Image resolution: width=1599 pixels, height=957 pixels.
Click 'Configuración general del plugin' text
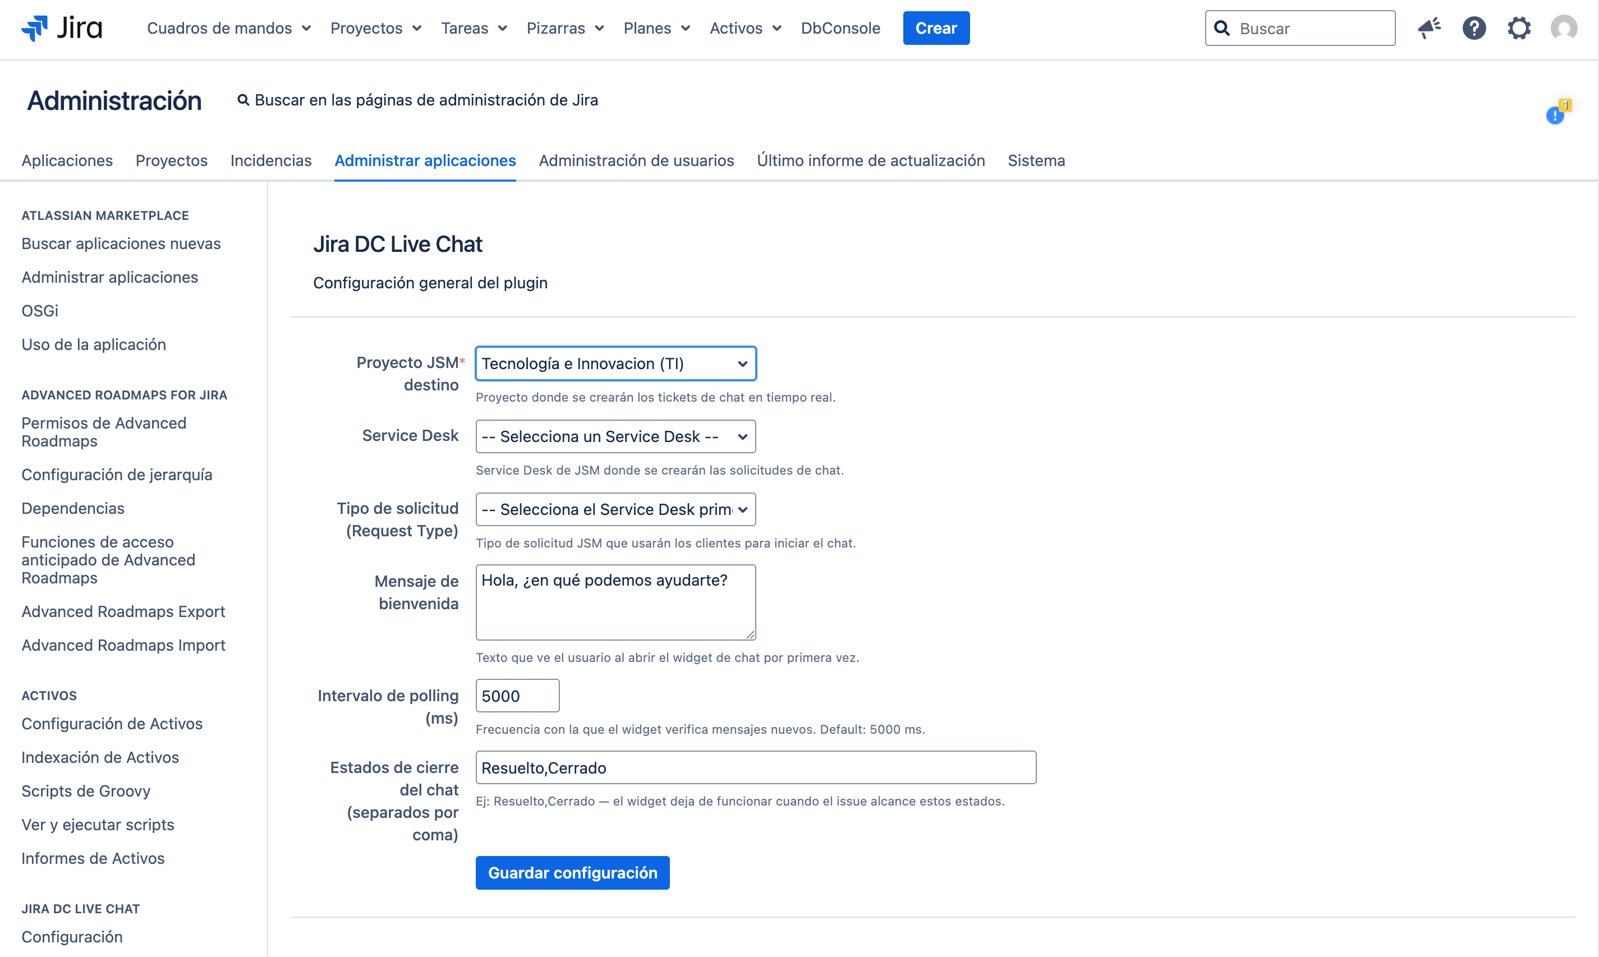(430, 283)
